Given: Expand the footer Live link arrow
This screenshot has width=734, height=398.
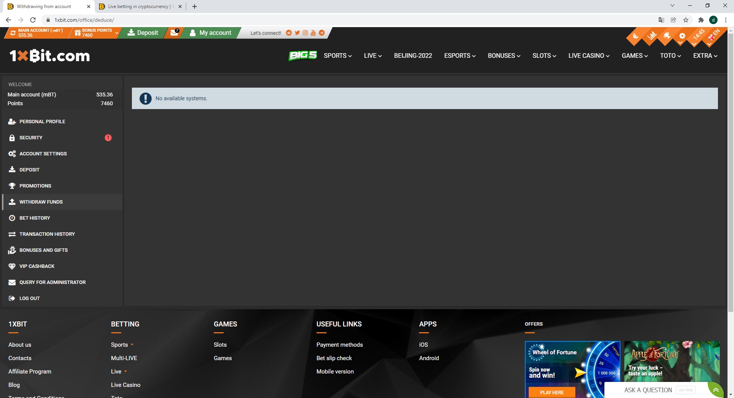Looking at the screenshot, I should [125, 372].
